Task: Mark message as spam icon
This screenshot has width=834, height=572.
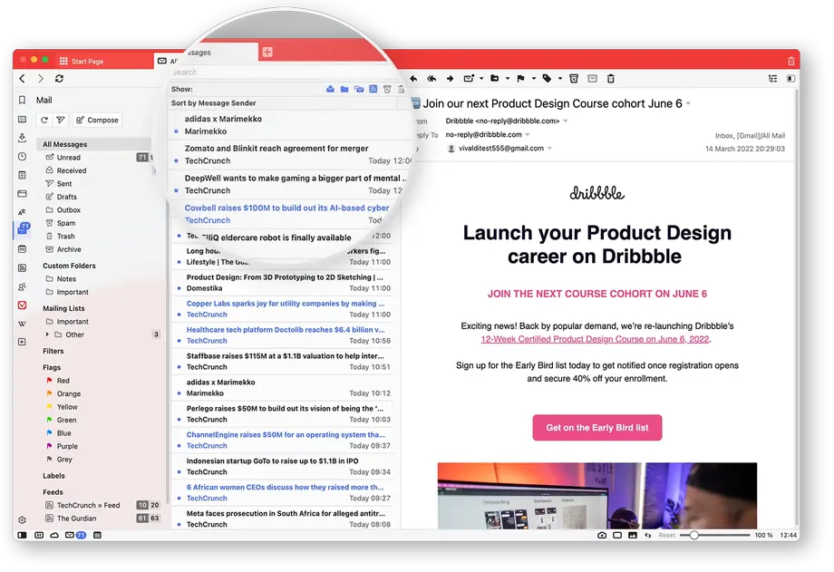Action: tap(573, 78)
